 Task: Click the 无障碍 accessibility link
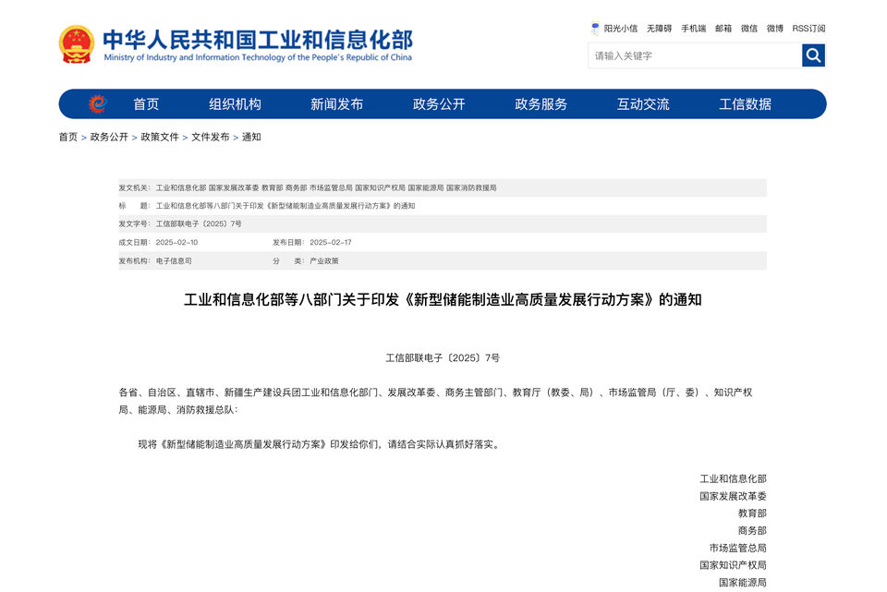point(659,29)
